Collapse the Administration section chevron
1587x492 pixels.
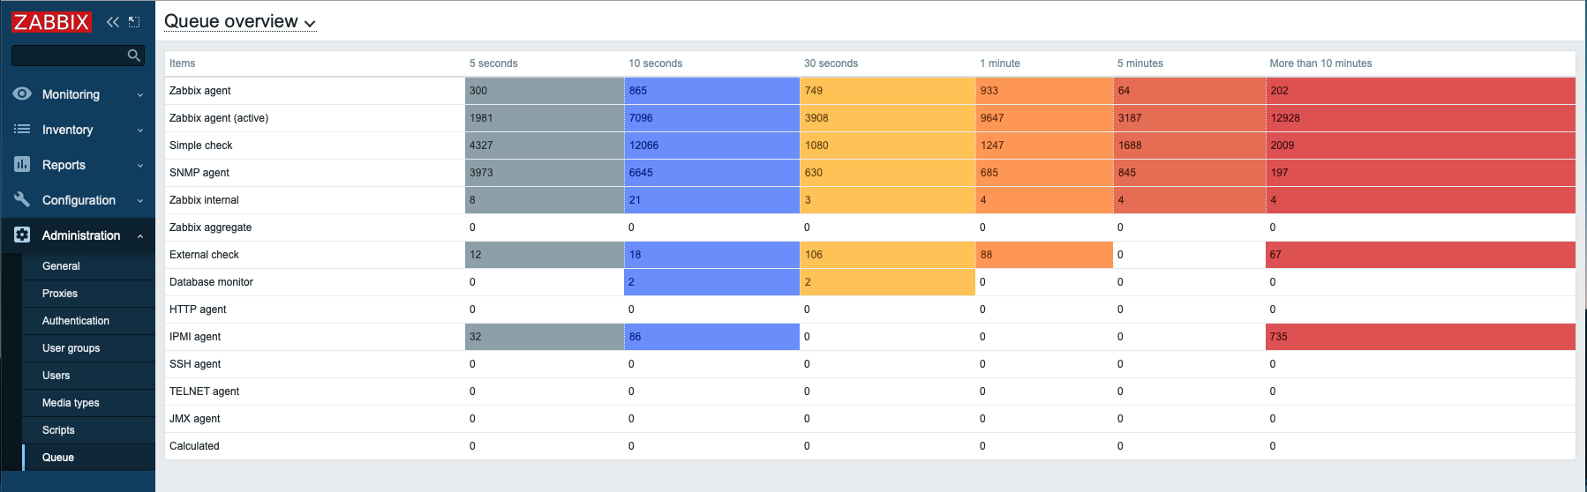[x=140, y=236]
